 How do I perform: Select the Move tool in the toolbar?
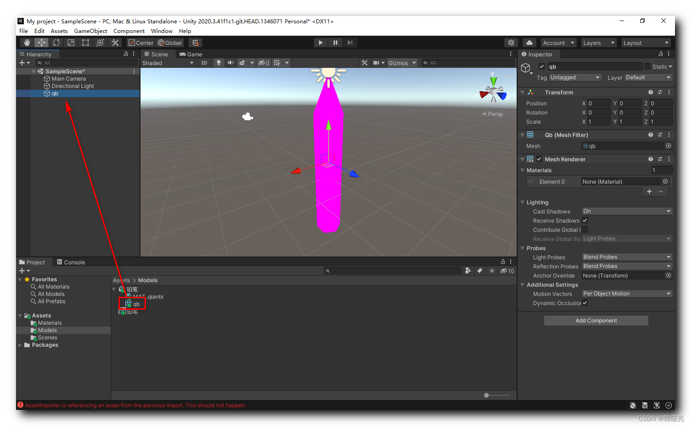[x=41, y=42]
